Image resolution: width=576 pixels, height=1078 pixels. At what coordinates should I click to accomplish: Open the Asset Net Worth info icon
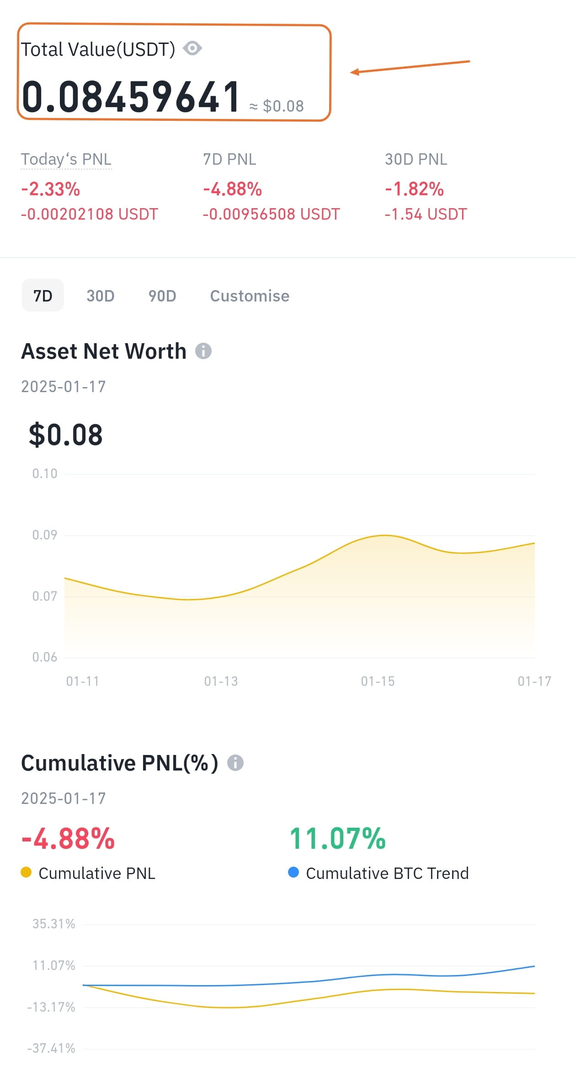[x=203, y=351]
